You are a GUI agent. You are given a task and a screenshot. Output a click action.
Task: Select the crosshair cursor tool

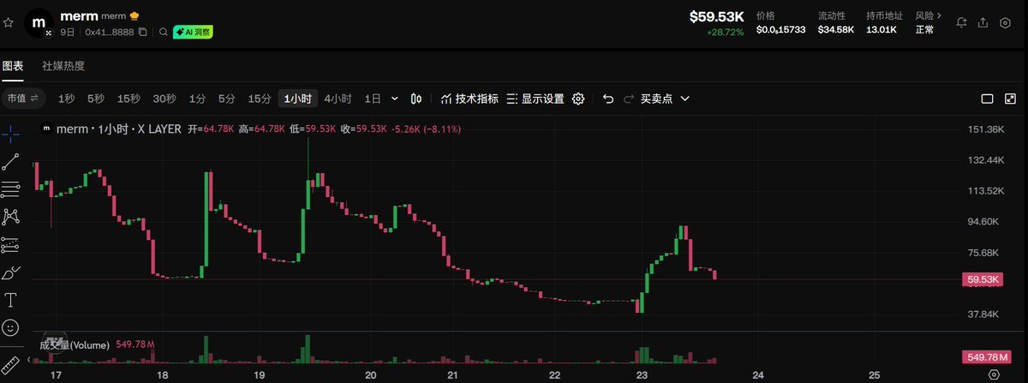(x=10, y=133)
